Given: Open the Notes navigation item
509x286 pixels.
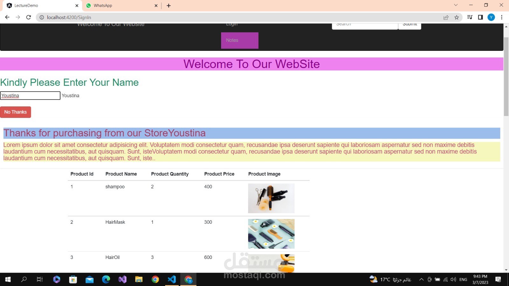Looking at the screenshot, I should tap(239, 40).
